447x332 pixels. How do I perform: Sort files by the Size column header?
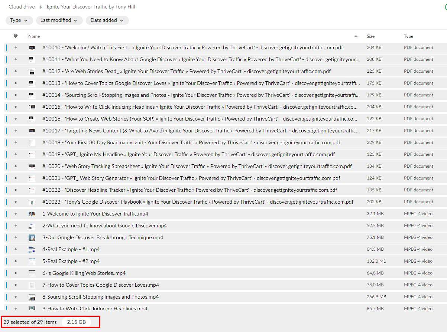[370, 36]
